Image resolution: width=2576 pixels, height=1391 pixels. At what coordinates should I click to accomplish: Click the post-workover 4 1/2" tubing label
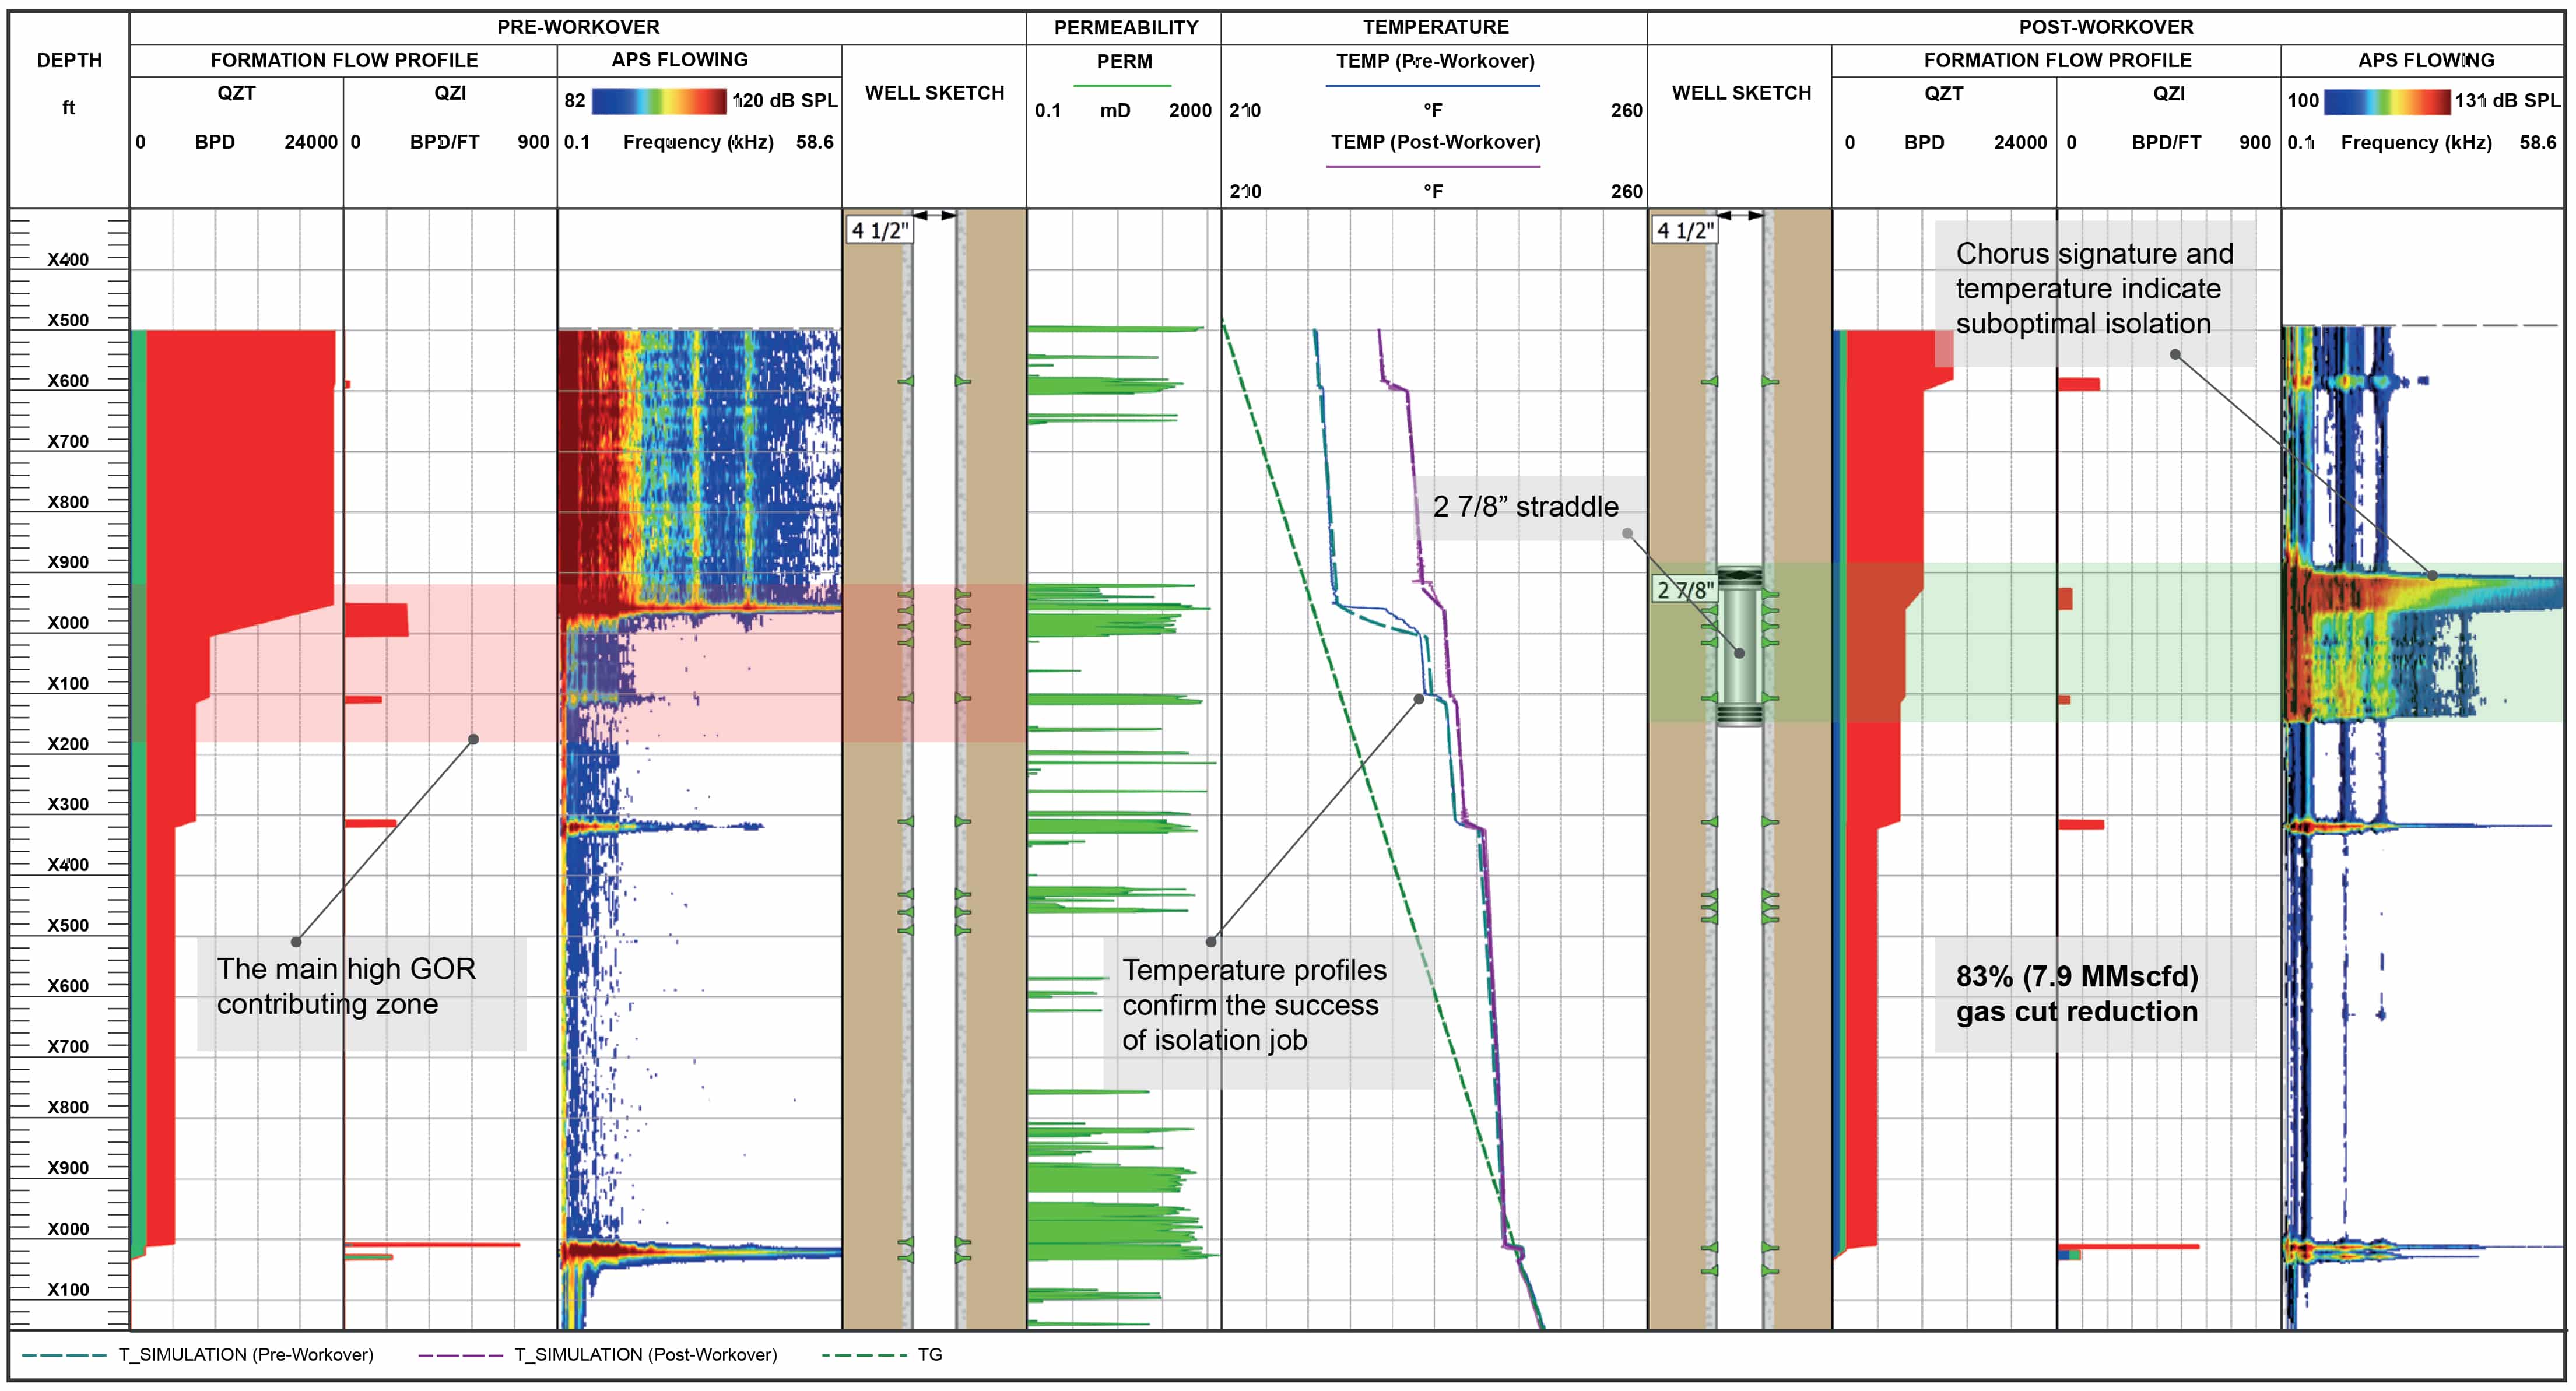[1685, 231]
